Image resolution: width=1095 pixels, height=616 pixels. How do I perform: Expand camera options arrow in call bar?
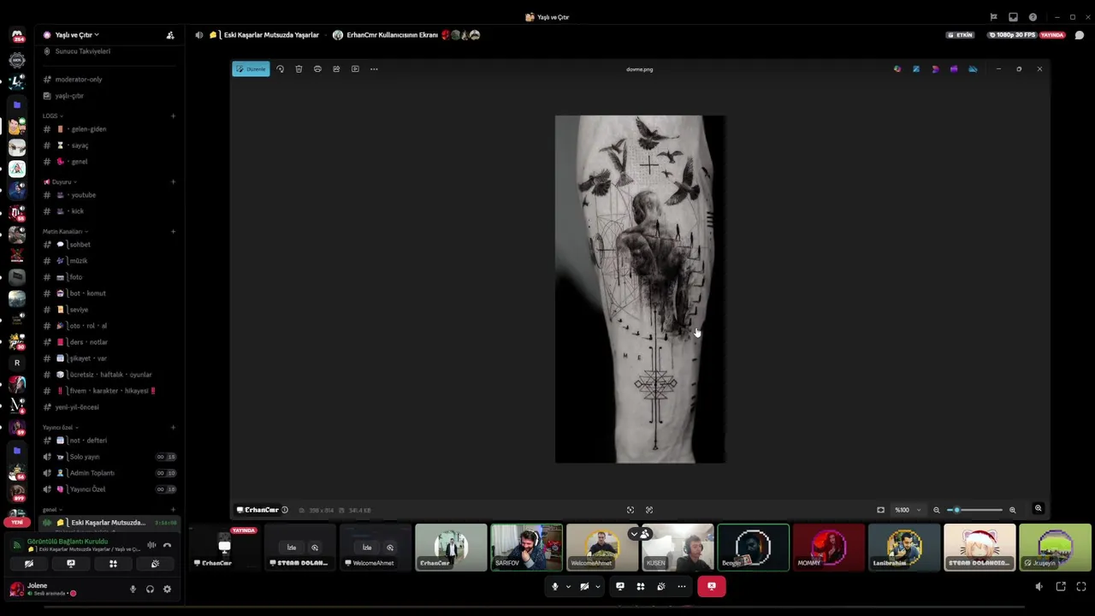click(597, 587)
